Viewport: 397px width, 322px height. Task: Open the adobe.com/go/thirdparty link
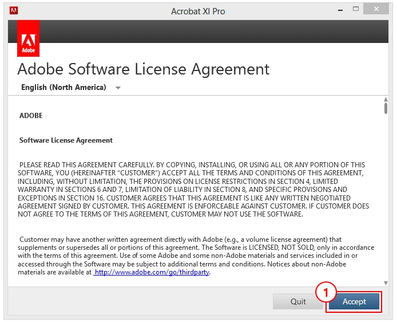point(151,272)
